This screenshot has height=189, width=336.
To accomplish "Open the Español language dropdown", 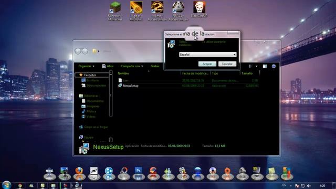I will (x=208, y=55).
